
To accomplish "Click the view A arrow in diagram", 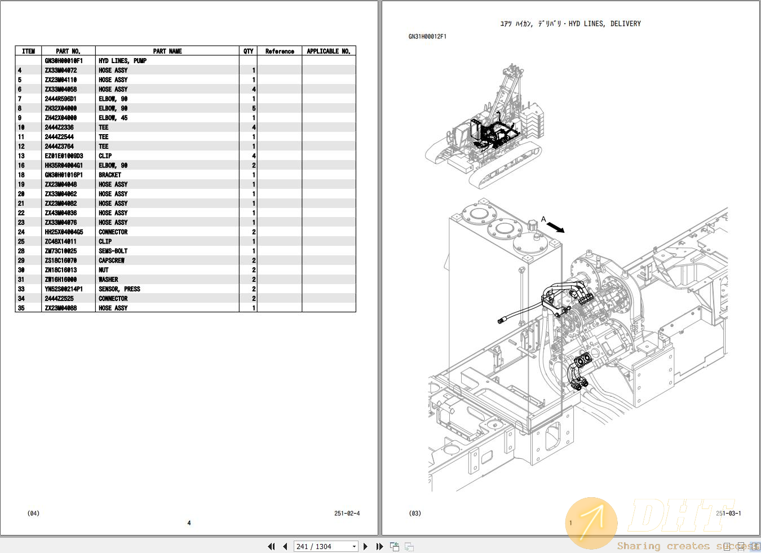I will click(556, 227).
